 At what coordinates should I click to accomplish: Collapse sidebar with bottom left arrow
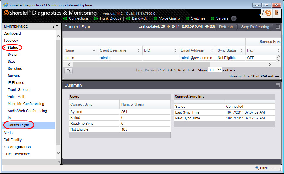click(59, 162)
